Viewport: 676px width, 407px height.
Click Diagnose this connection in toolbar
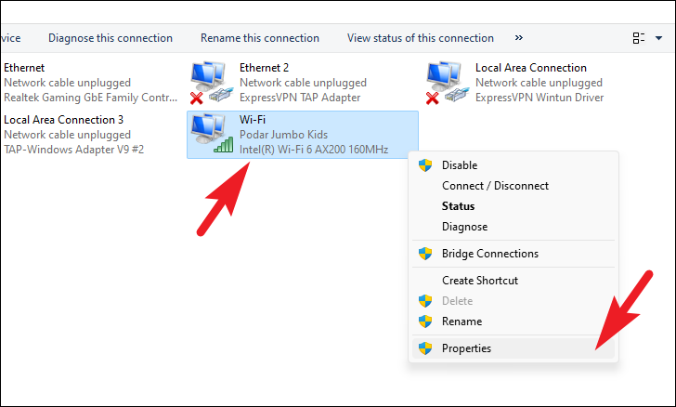point(110,38)
